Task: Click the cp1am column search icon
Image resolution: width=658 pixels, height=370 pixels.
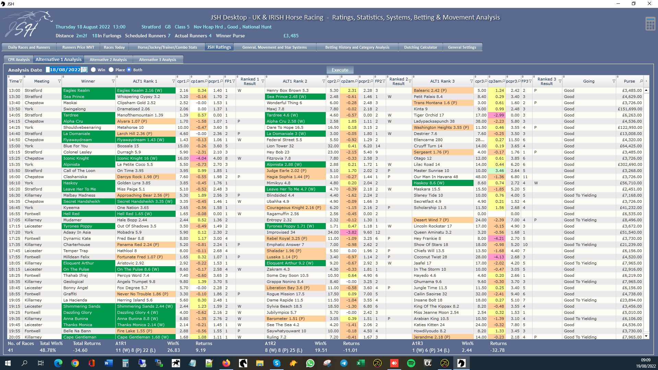Action: pyautogui.click(x=206, y=81)
